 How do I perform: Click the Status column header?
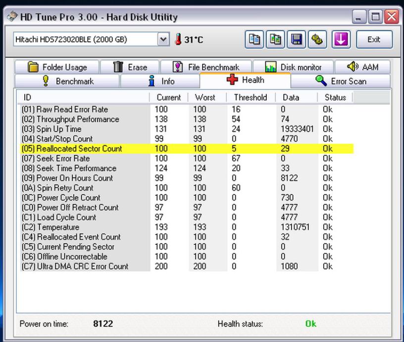click(x=335, y=98)
